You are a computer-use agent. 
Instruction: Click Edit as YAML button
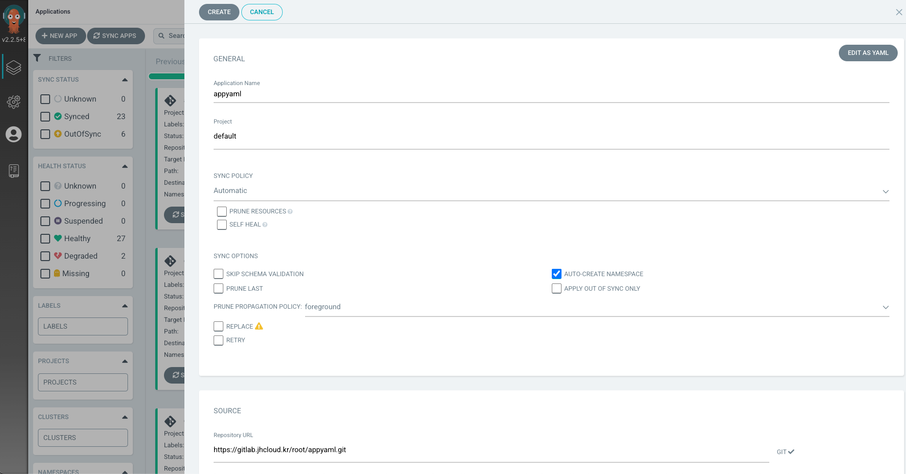point(868,53)
